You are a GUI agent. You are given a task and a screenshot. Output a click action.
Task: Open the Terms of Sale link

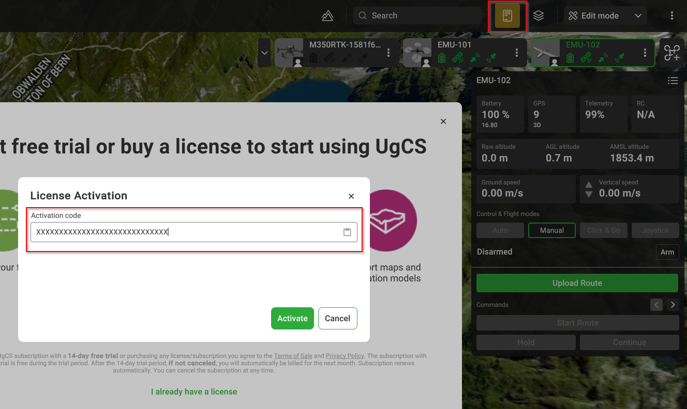click(x=293, y=356)
